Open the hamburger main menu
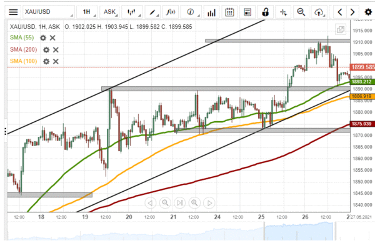The width and height of the screenshot is (375, 243). tap(13, 12)
